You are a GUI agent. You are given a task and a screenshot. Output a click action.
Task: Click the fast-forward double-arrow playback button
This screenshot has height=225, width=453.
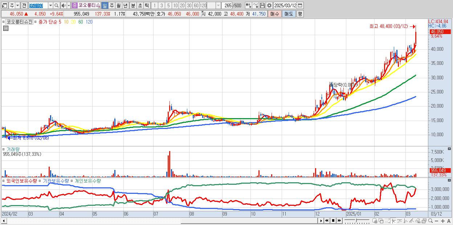pyautogui.click(x=339, y=221)
